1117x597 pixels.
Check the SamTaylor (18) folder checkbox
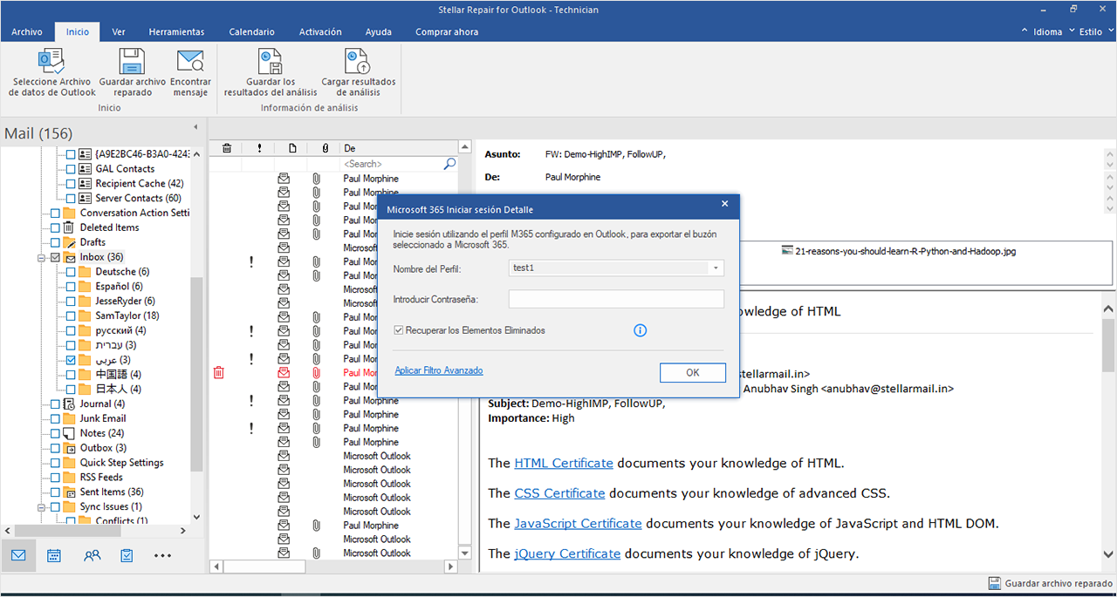tap(72, 315)
